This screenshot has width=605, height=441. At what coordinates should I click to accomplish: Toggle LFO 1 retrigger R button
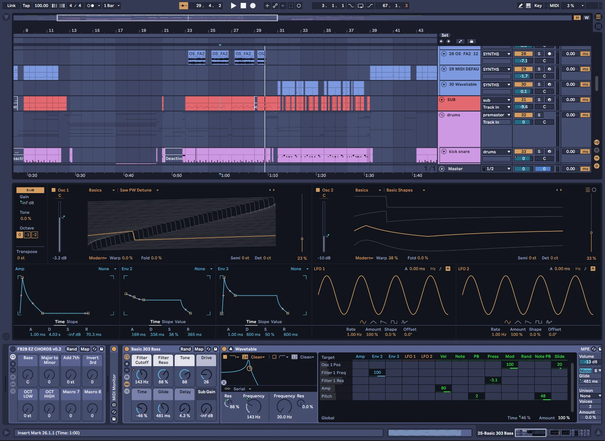(x=448, y=269)
